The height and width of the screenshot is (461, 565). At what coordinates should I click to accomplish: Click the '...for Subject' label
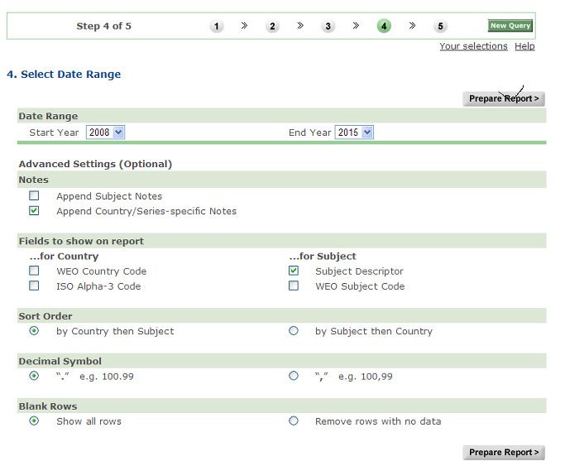(323, 257)
